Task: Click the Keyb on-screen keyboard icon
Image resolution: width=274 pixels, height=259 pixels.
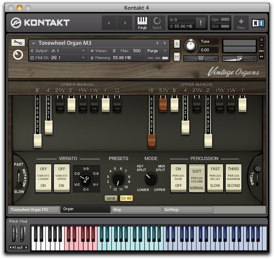Action: 142,23
